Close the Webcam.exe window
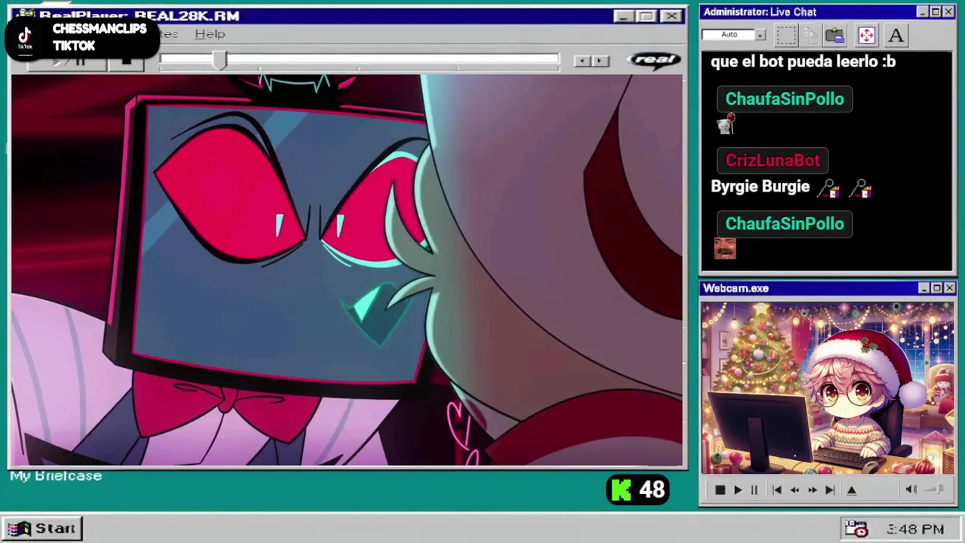The image size is (965, 543). [950, 288]
